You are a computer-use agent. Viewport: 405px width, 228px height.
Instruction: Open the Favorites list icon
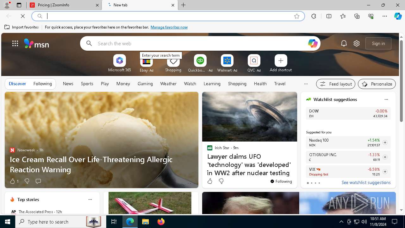pos(343,16)
